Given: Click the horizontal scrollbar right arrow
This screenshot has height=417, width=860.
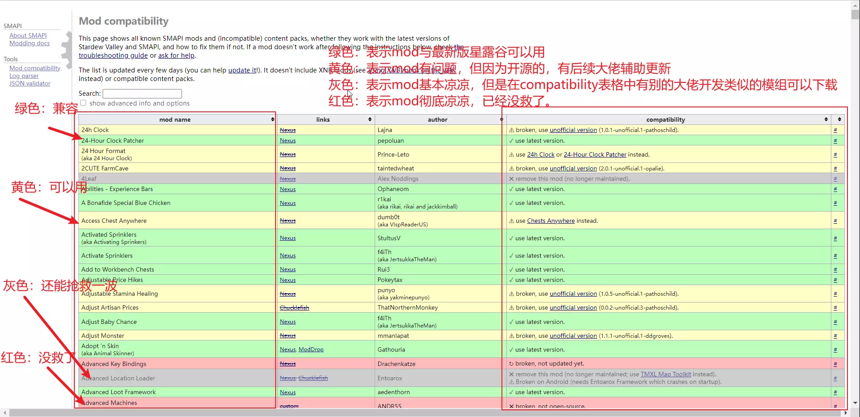Looking at the screenshot, I should (846, 413).
